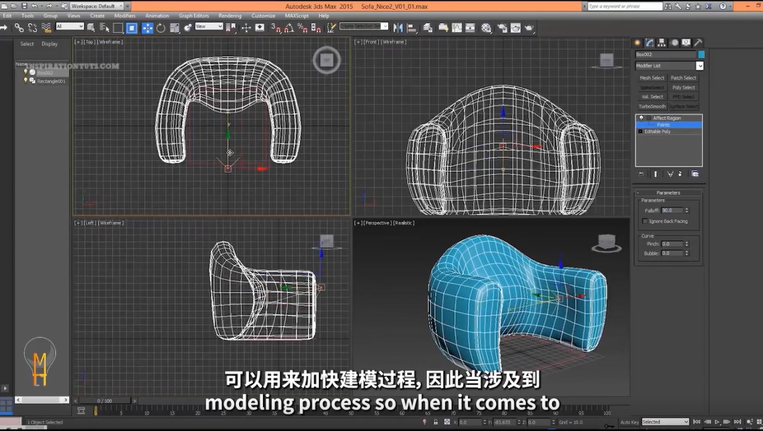
Task: Click the TurboSmooth button
Action: tap(652, 106)
